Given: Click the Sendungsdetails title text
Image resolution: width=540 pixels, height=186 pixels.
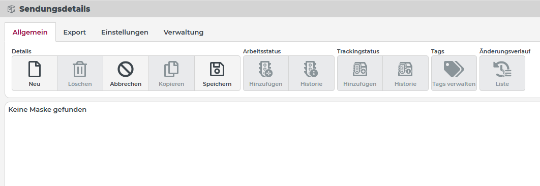Looking at the screenshot, I should [54, 9].
